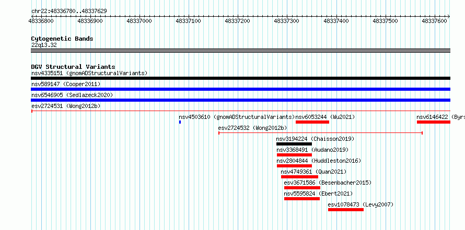Click ruler position 48337300

click(287, 21)
